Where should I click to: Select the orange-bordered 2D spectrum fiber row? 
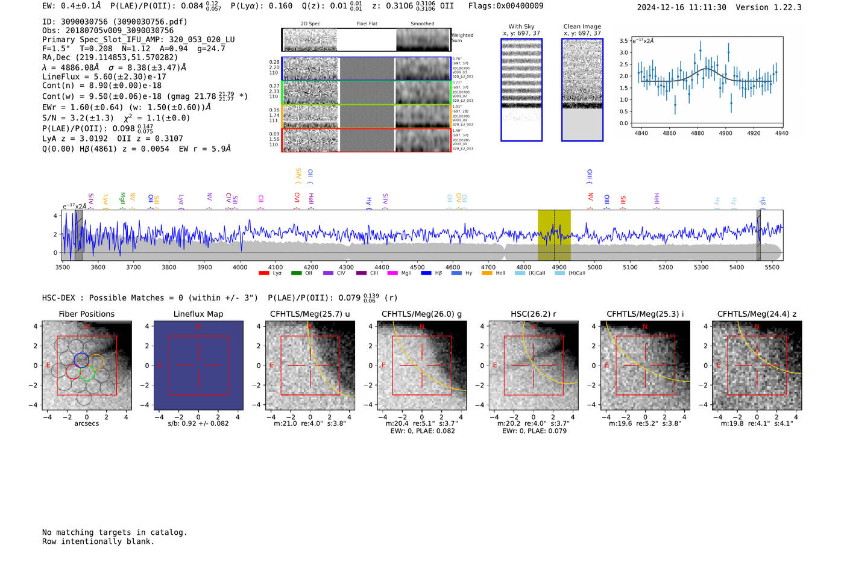coord(366,116)
